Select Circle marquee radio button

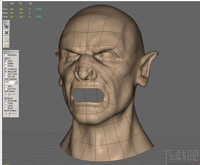point(6,103)
